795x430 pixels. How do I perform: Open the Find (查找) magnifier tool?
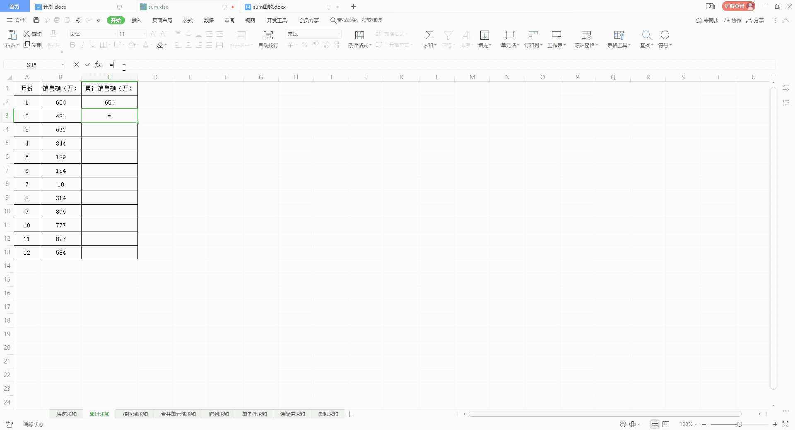click(646, 36)
